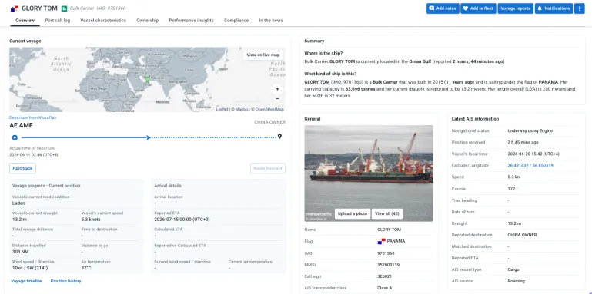Viewport: 592px width, 294px height.
Task: Click the departure circle marker on the voyage line
Action: click(15, 137)
